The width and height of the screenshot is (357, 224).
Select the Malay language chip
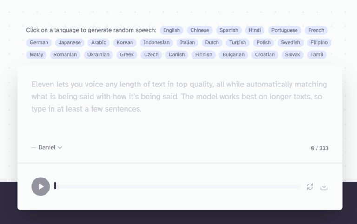click(x=36, y=54)
